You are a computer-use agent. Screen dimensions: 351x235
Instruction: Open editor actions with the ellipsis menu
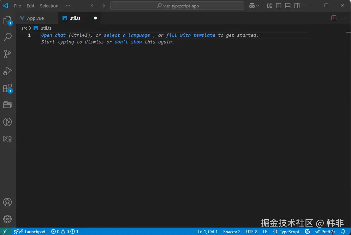click(x=344, y=18)
